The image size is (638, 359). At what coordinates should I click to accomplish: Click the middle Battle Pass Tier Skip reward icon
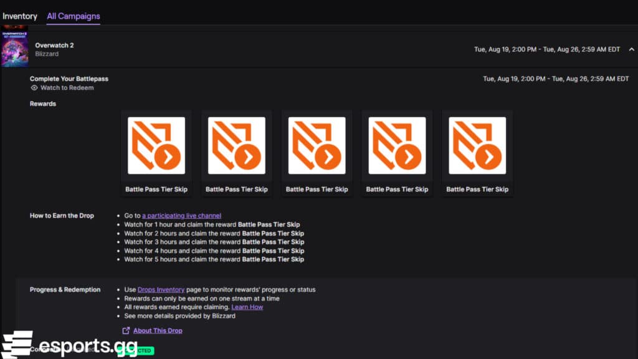pyautogui.click(x=317, y=146)
